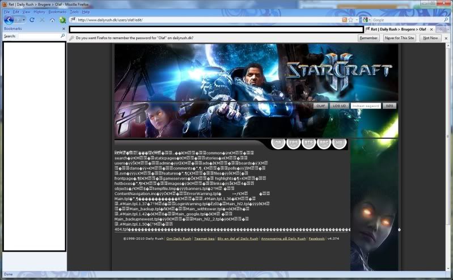Select the Ret | Daily Rush > Brugere > Olaf tab

[x=399, y=29]
